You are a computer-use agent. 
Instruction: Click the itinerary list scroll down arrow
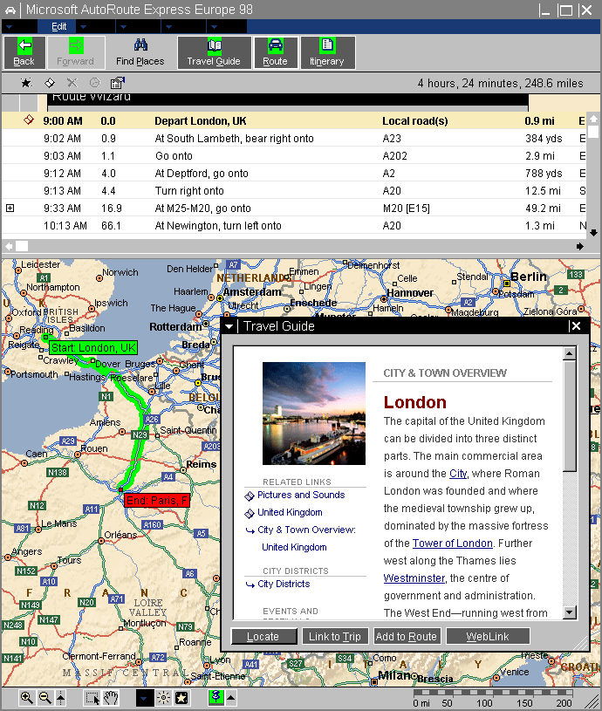pyautogui.click(x=593, y=233)
